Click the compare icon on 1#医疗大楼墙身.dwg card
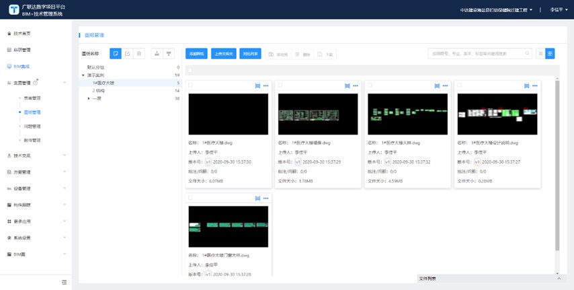The width and height of the screenshot is (574, 290). coord(347,85)
